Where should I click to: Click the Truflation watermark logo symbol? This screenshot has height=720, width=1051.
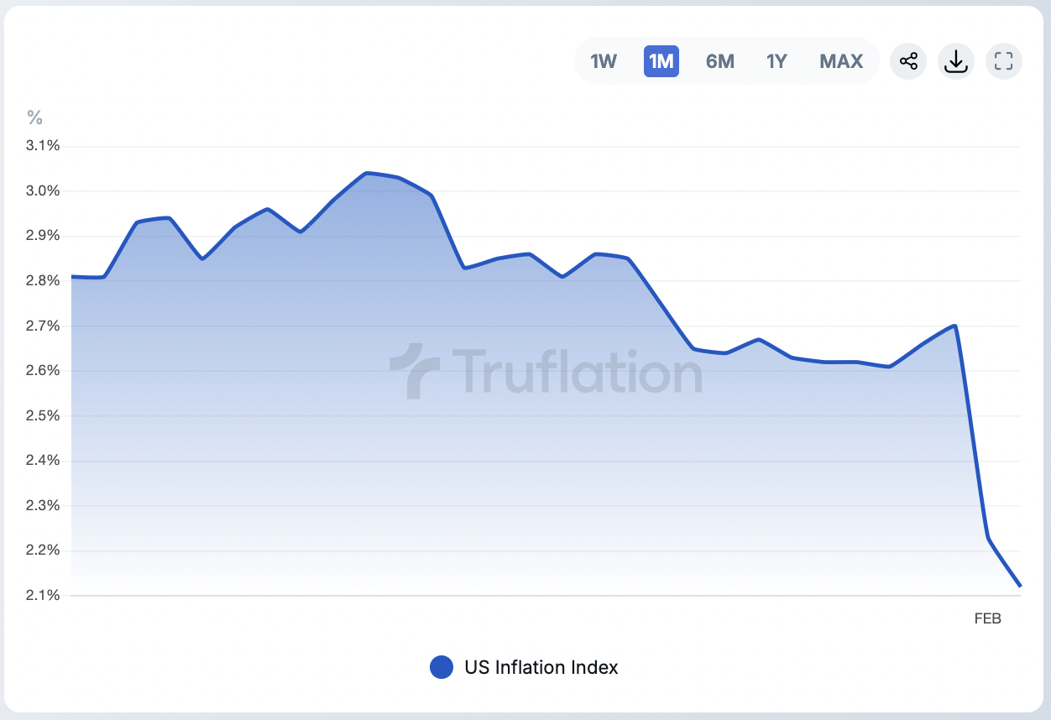pyautogui.click(x=415, y=370)
